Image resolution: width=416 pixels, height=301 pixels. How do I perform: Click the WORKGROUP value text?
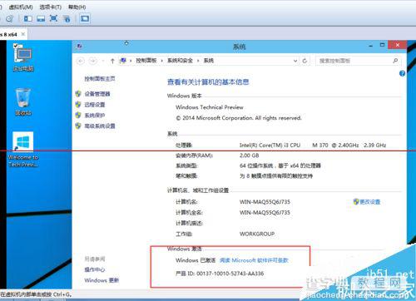(x=257, y=234)
